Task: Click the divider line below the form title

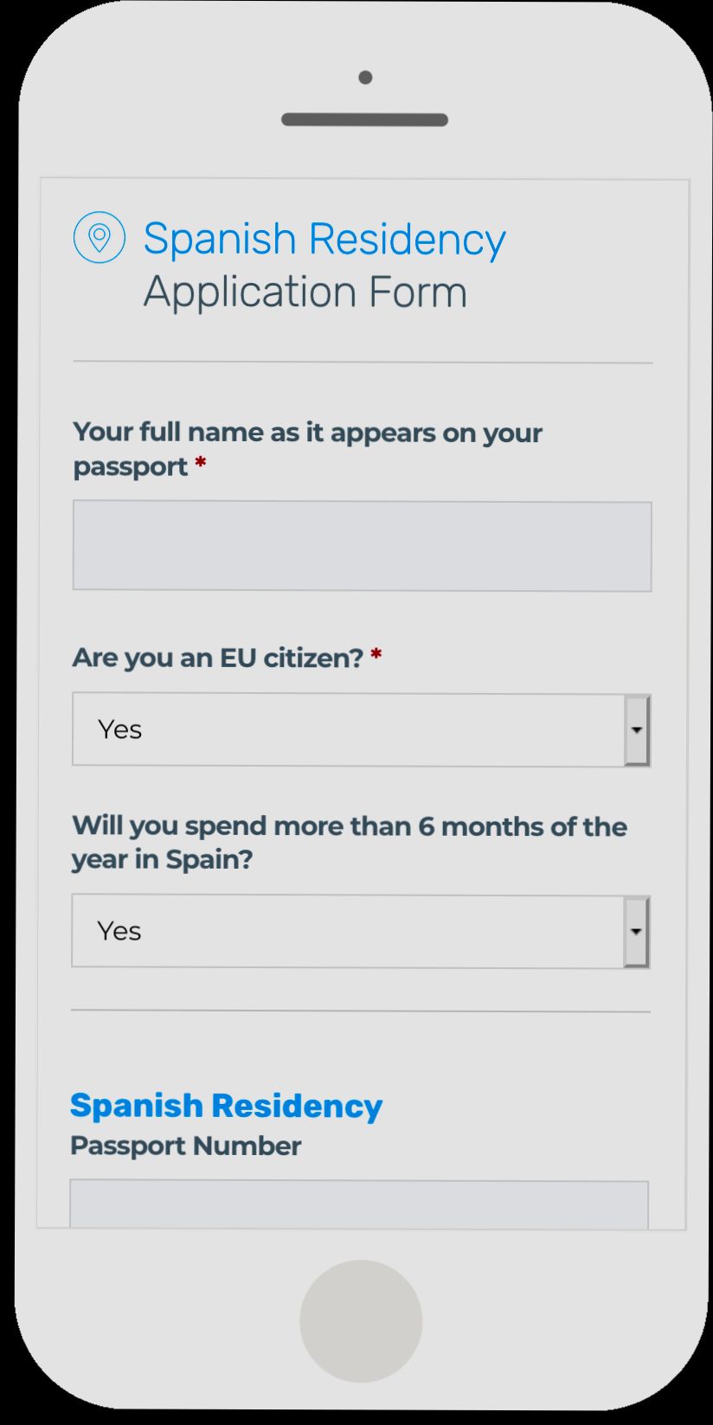Action: pos(361,361)
